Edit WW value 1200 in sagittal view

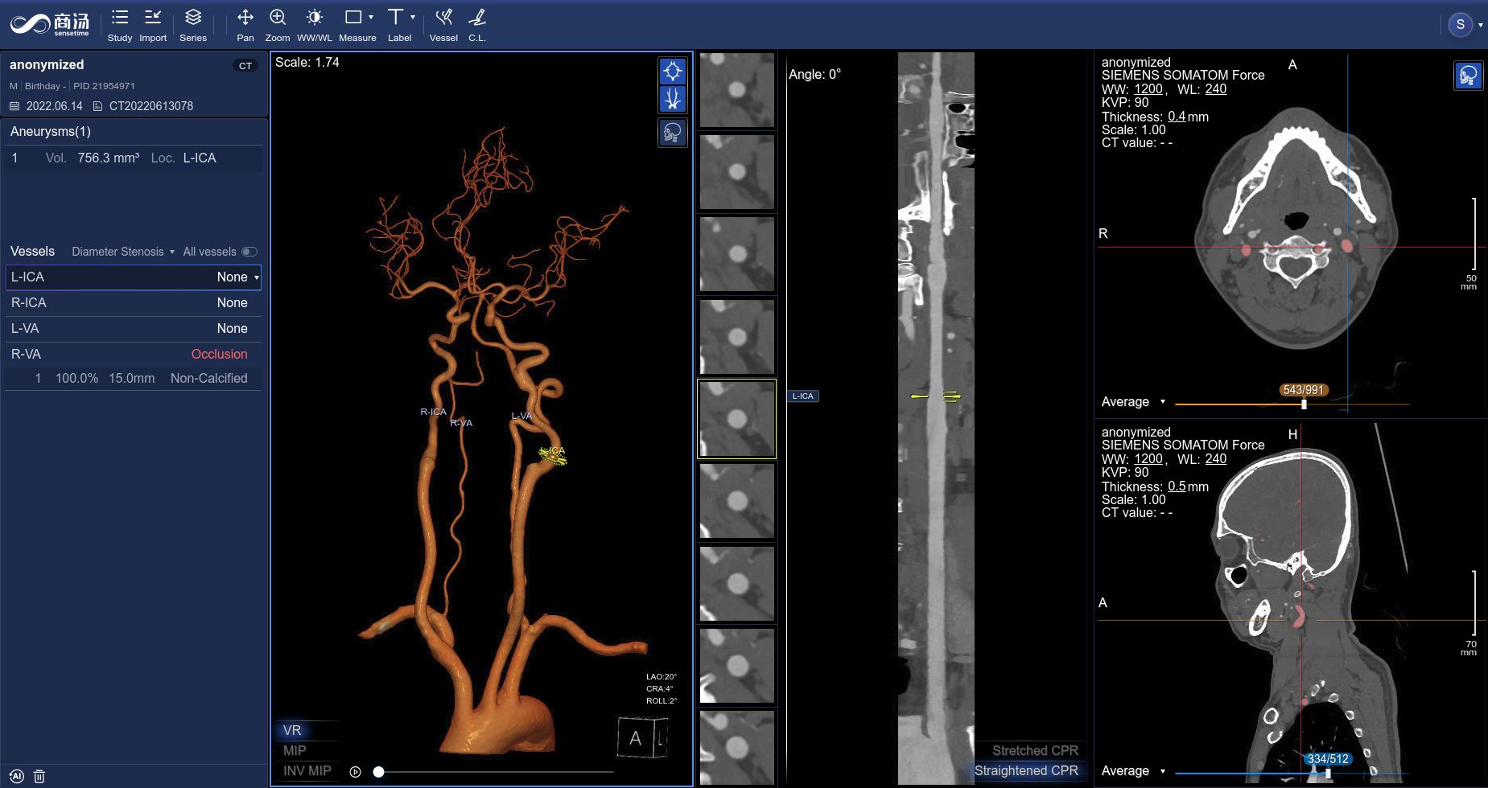tap(1148, 459)
